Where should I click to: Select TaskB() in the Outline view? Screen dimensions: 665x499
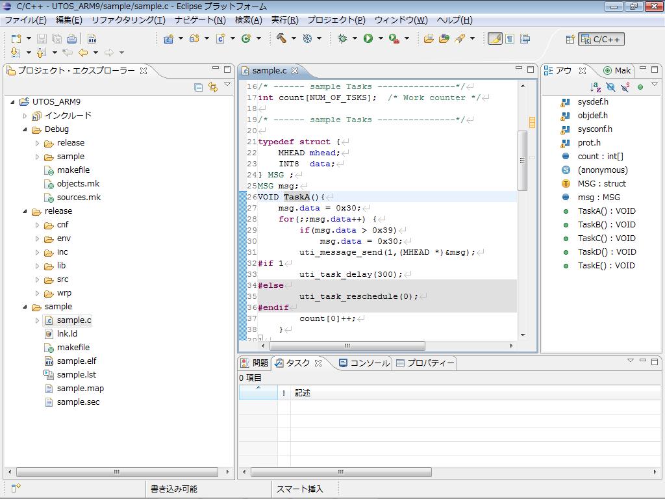[607, 225]
